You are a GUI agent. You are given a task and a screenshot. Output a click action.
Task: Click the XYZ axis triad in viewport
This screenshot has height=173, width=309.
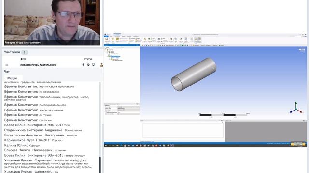point(295,108)
